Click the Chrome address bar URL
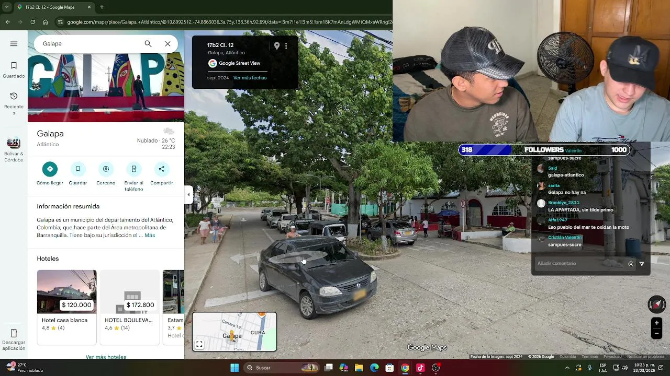This screenshot has height=376, width=670. coord(229,22)
